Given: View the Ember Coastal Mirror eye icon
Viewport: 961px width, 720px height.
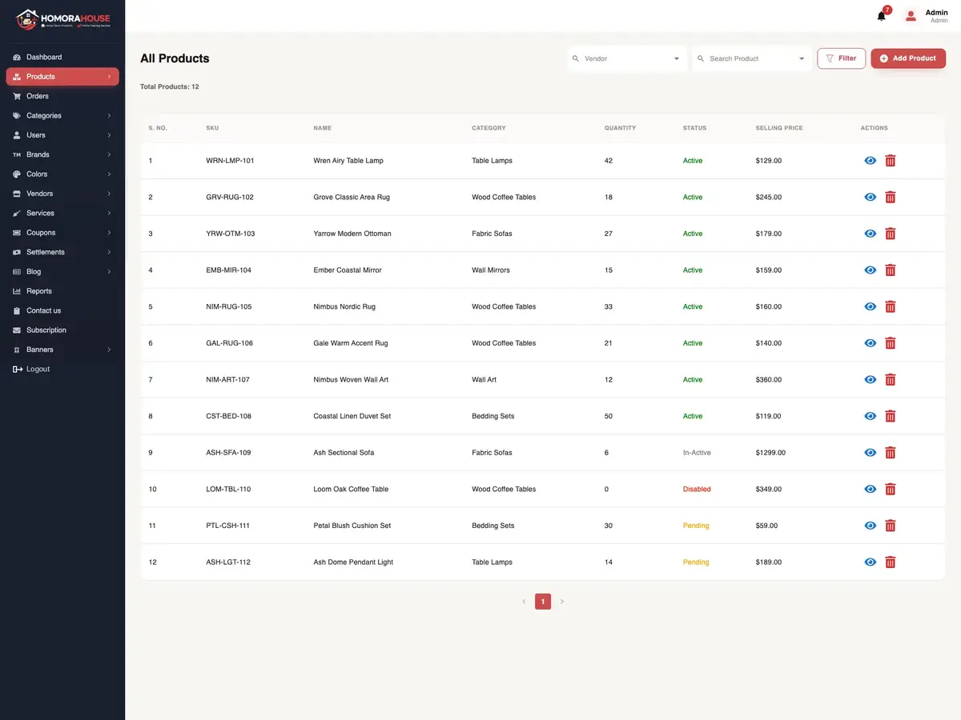Looking at the screenshot, I should (x=871, y=270).
